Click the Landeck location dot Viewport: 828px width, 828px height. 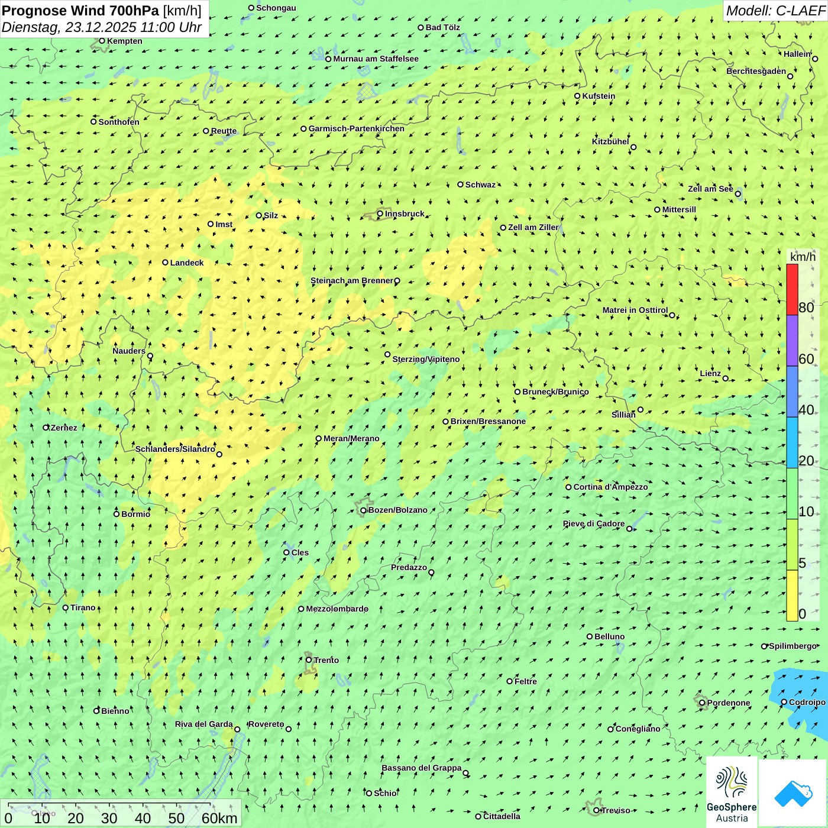pos(166,263)
